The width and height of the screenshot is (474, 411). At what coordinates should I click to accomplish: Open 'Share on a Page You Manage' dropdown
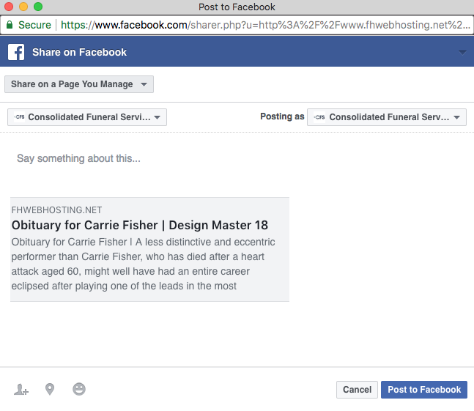coord(79,84)
